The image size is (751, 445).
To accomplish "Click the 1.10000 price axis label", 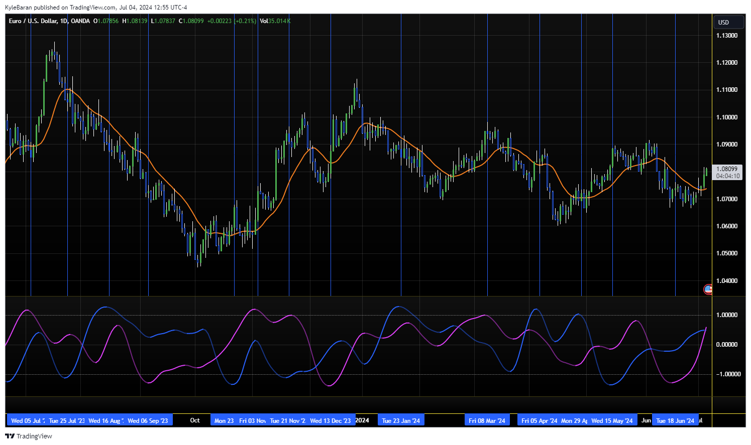I will click(x=727, y=117).
